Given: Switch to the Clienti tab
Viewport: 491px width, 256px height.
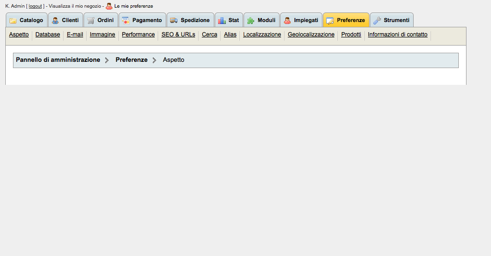Looking at the screenshot, I should (x=65, y=20).
